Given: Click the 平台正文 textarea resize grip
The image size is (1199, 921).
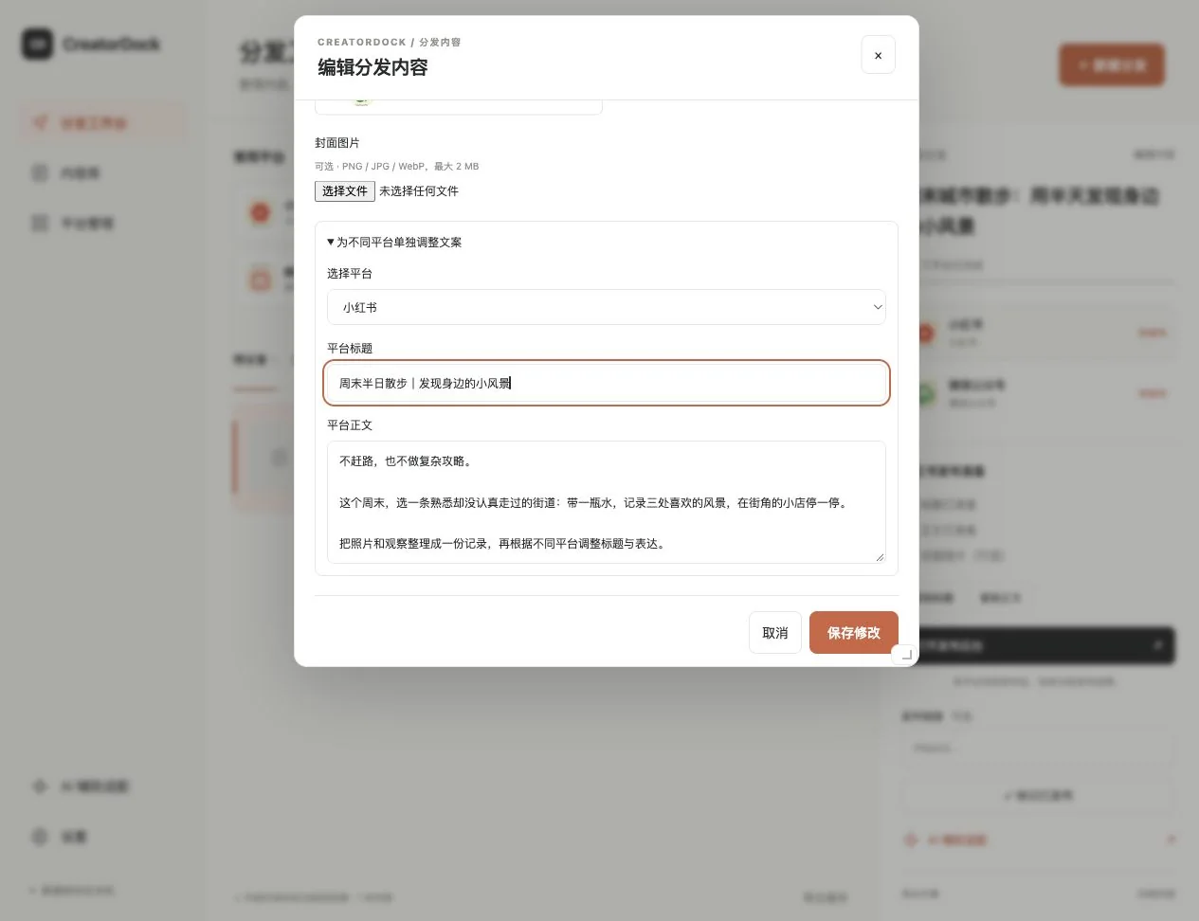Looking at the screenshot, I should [x=880, y=557].
